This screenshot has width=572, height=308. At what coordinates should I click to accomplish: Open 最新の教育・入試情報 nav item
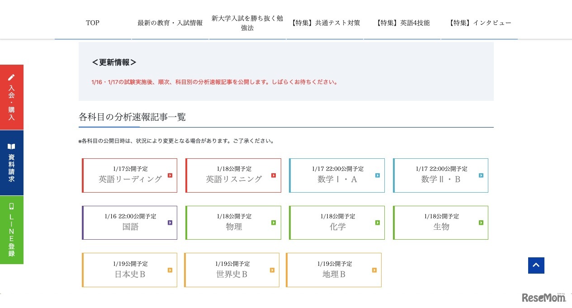point(170,23)
